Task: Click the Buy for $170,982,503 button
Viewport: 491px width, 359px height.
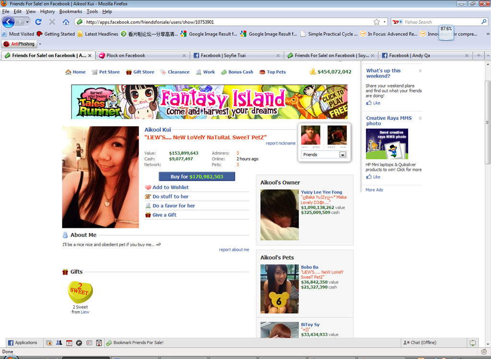Action: pos(197,176)
